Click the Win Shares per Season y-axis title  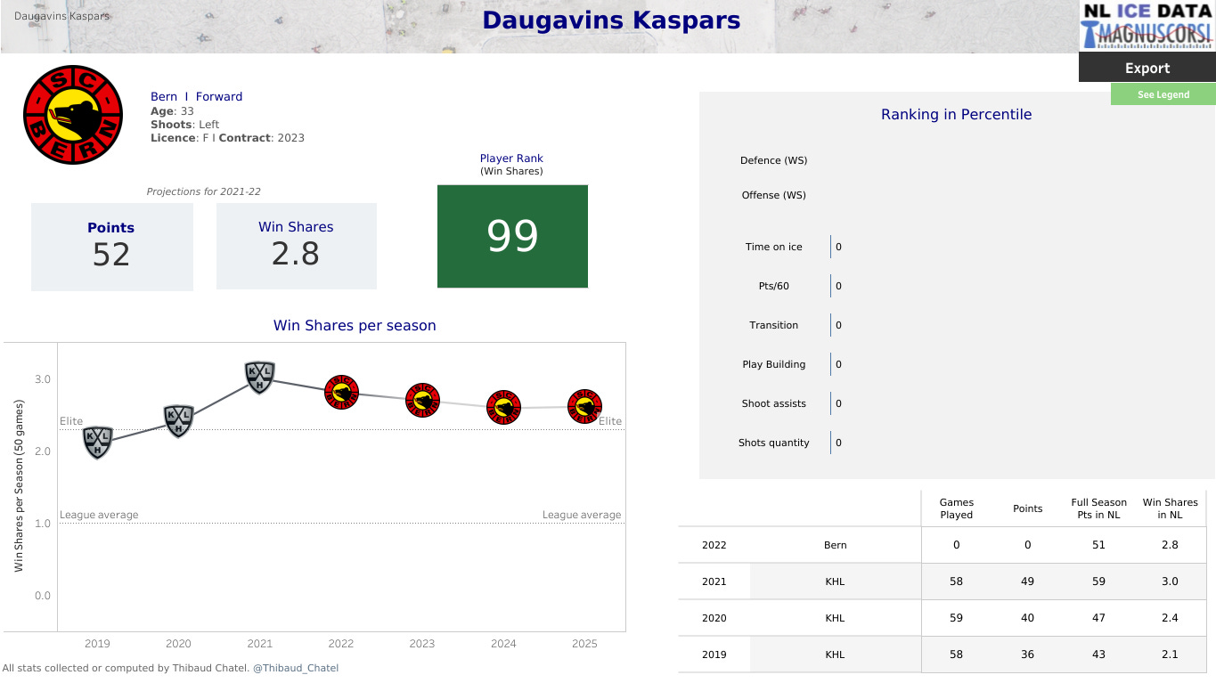[x=19, y=485]
